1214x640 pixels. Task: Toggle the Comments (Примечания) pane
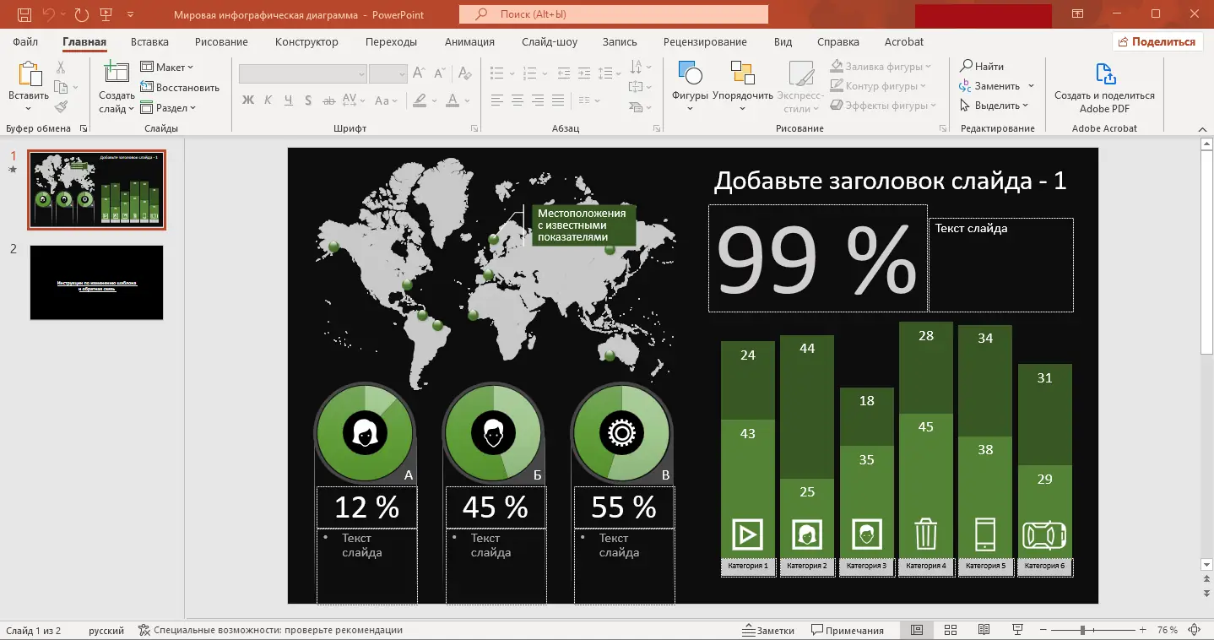(848, 630)
